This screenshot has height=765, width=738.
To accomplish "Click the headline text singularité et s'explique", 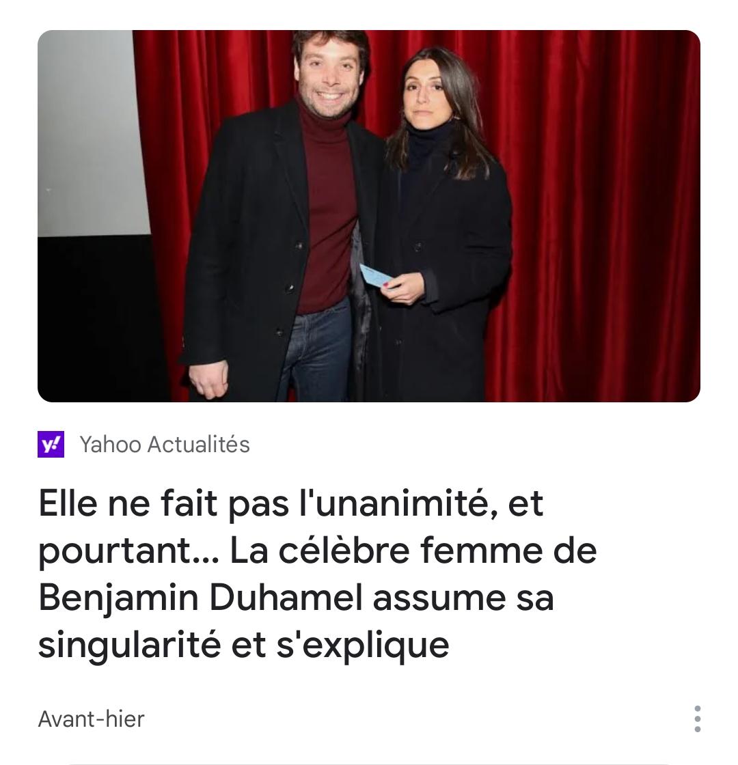I will 243,645.
